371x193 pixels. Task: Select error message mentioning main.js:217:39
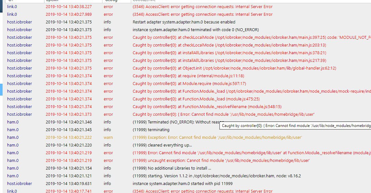click(x=229, y=60)
